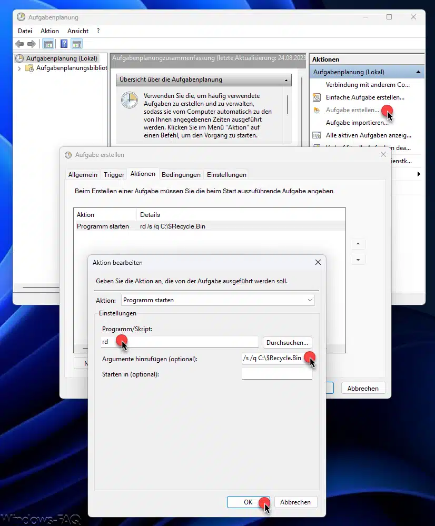This screenshot has height=526, width=435.
Task: Toggle the action pane toolbar icon
Action: (77, 44)
